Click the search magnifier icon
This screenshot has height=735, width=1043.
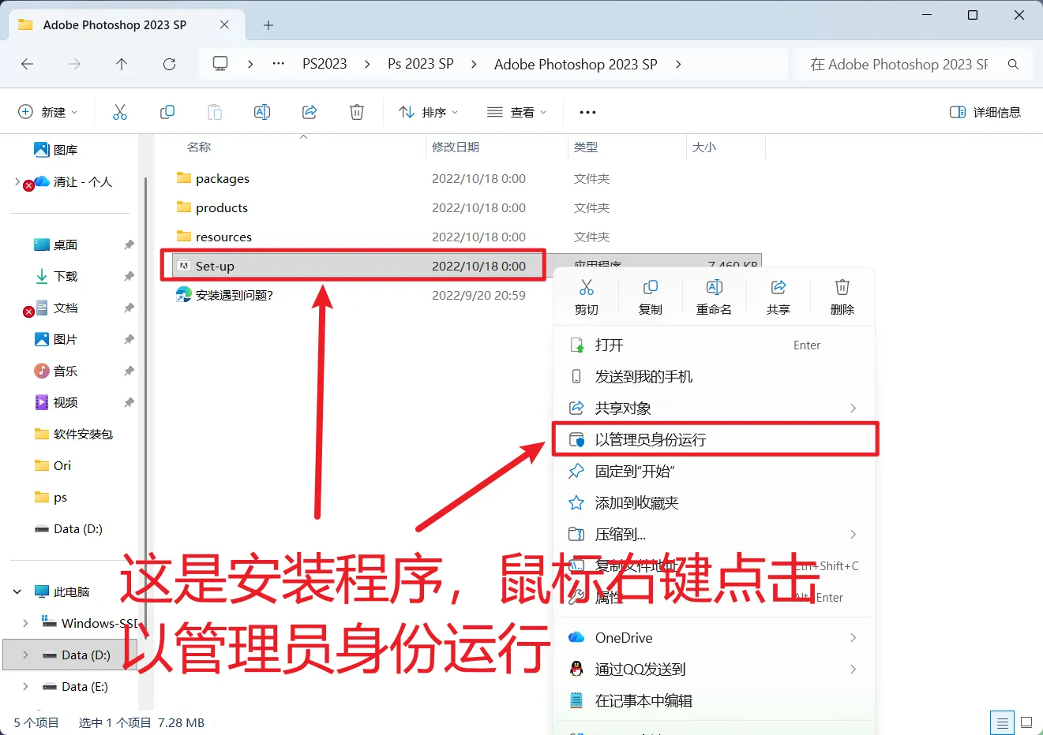click(1013, 65)
